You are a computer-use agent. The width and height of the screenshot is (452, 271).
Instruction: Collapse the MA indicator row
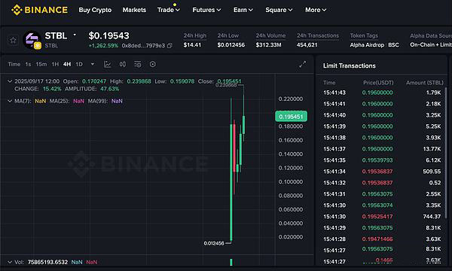click(x=10, y=101)
